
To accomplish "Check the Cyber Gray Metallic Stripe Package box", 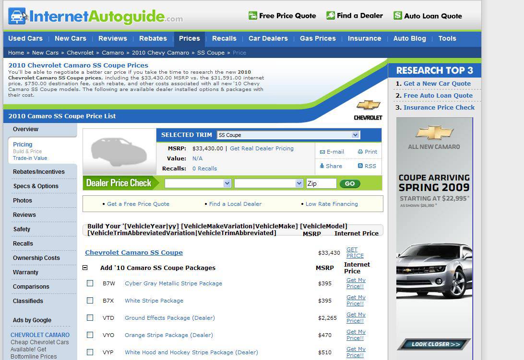I will click(90, 283).
